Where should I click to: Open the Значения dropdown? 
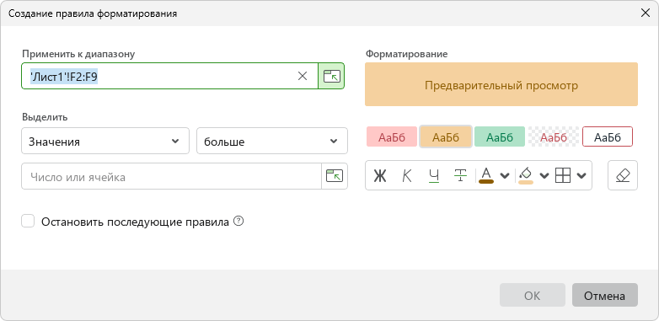pos(105,141)
